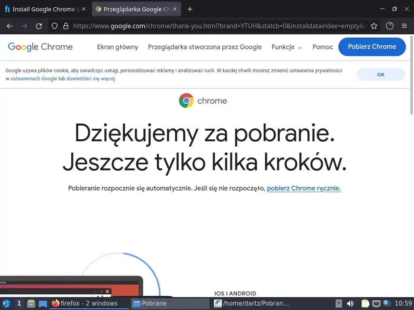
Task: Open the Pomoc menu item
Action: pyautogui.click(x=323, y=47)
